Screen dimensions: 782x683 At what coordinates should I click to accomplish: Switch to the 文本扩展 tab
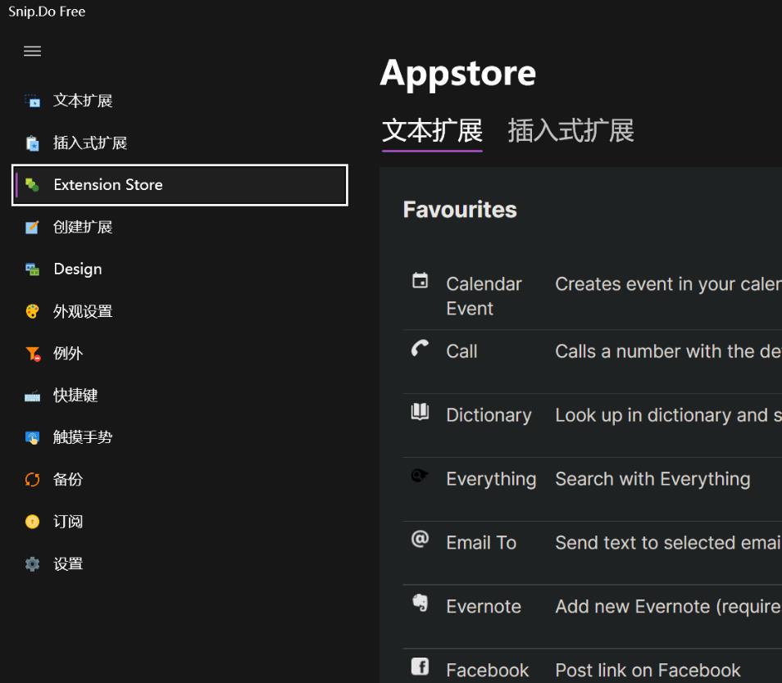[432, 131]
